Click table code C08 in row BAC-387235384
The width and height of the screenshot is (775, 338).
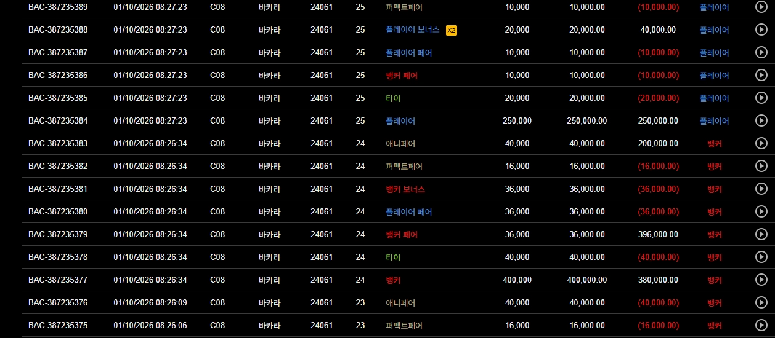coord(217,121)
